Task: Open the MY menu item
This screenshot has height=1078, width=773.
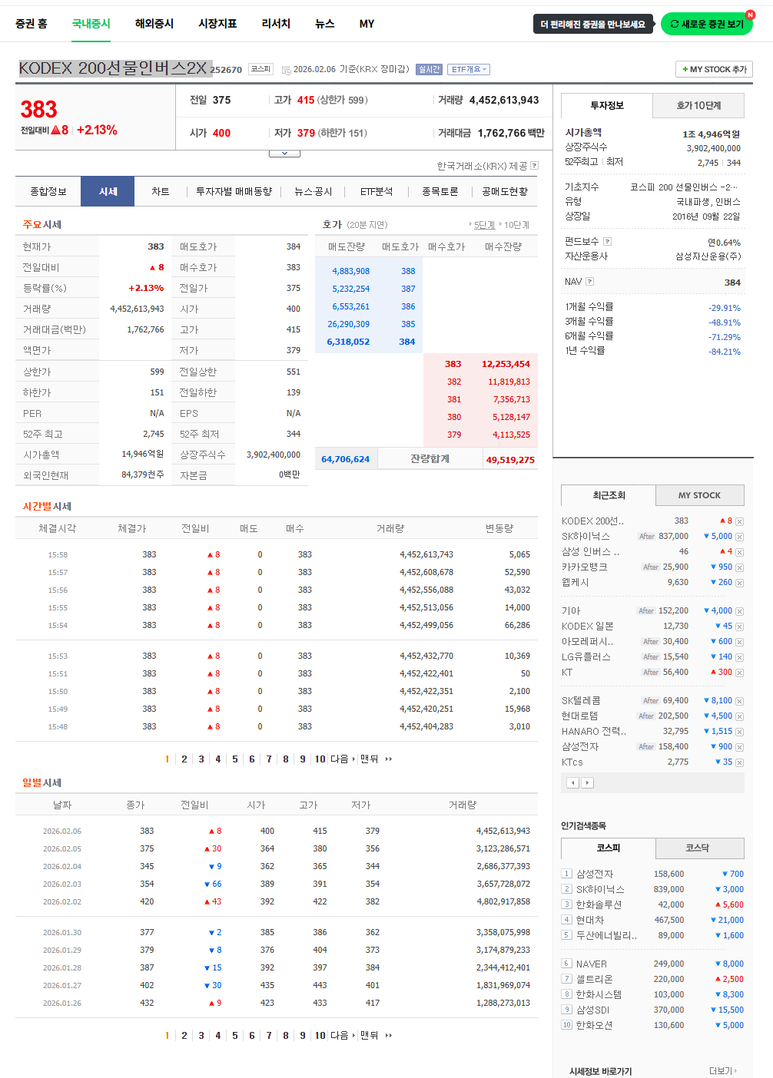Action: (x=367, y=24)
